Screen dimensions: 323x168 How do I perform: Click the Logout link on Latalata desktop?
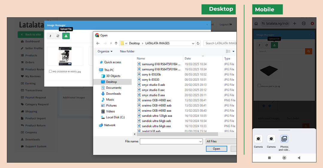(226, 24)
